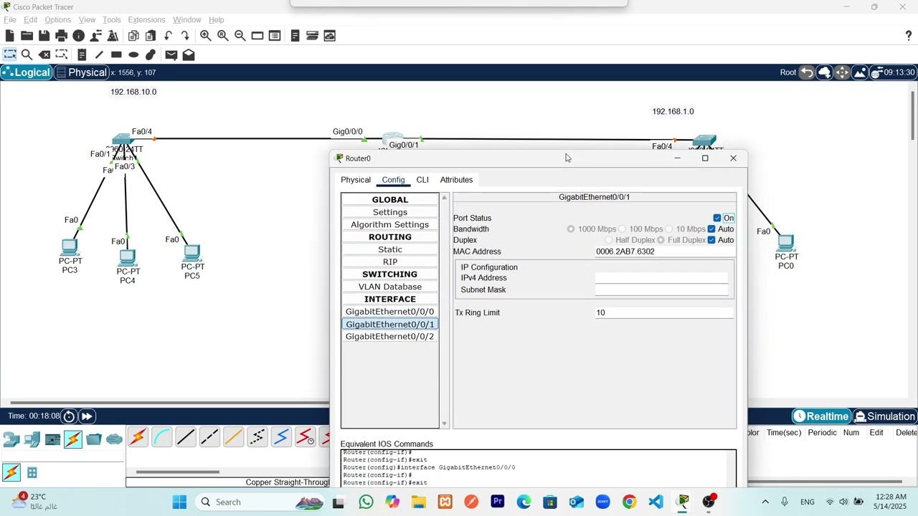Select the Draw Line tool
Viewport: 918px width, 516px height.
(x=99, y=54)
